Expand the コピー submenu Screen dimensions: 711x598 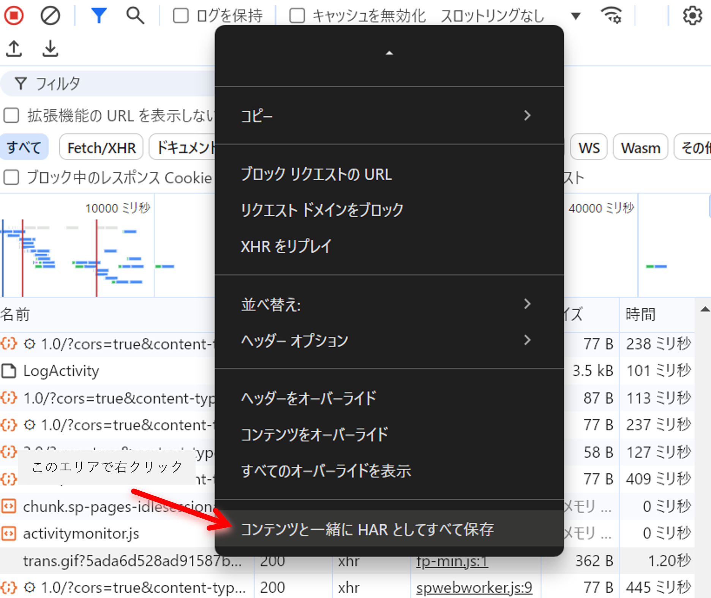pos(389,115)
